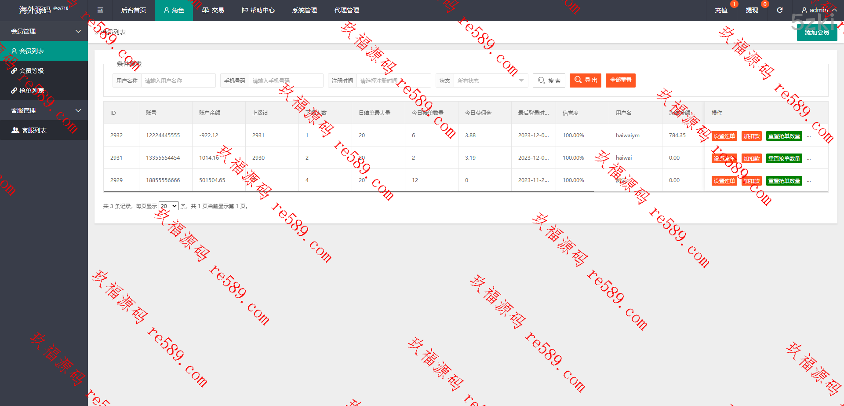This screenshot has width=844, height=406.
Task: Click the 全部重置 reset button
Action: [x=620, y=80]
